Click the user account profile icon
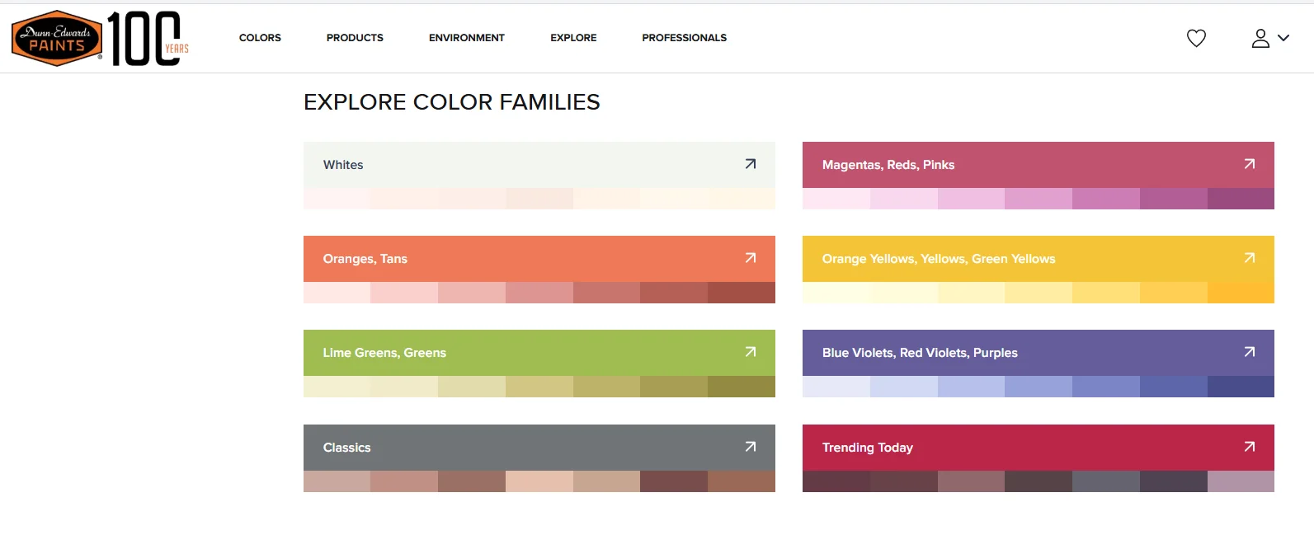Viewport: 1314px width, 549px height. pos(1260,38)
